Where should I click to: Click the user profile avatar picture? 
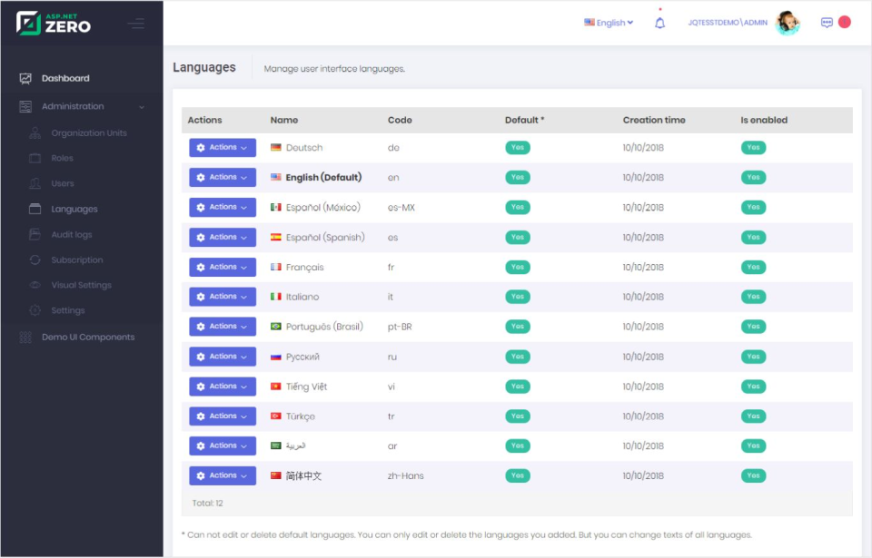[x=787, y=23]
